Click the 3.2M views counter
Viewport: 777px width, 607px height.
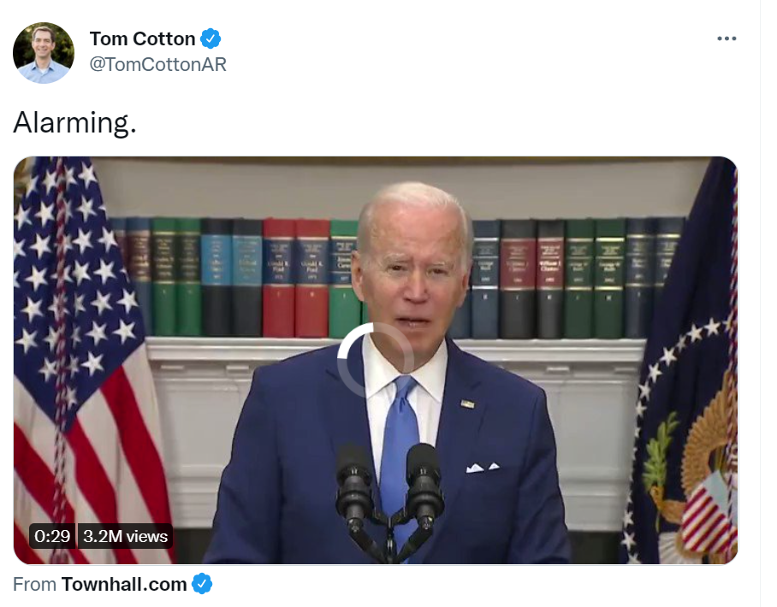click(x=125, y=536)
